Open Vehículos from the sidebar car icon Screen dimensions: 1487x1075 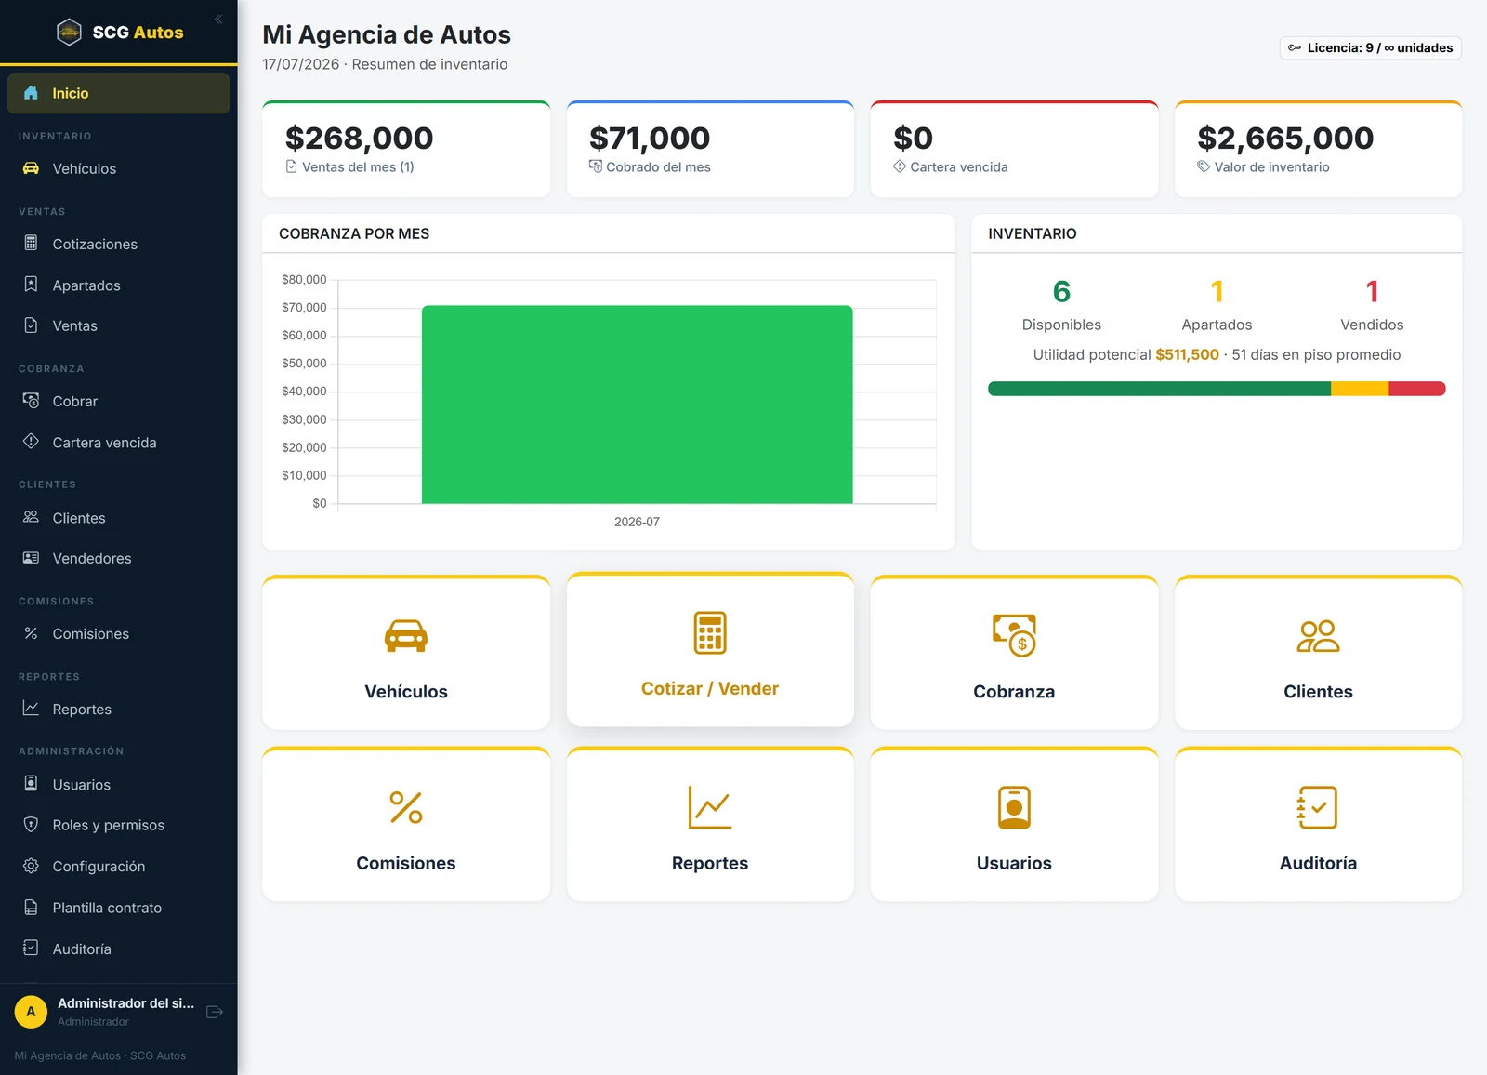pyautogui.click(x=31, y=168)
